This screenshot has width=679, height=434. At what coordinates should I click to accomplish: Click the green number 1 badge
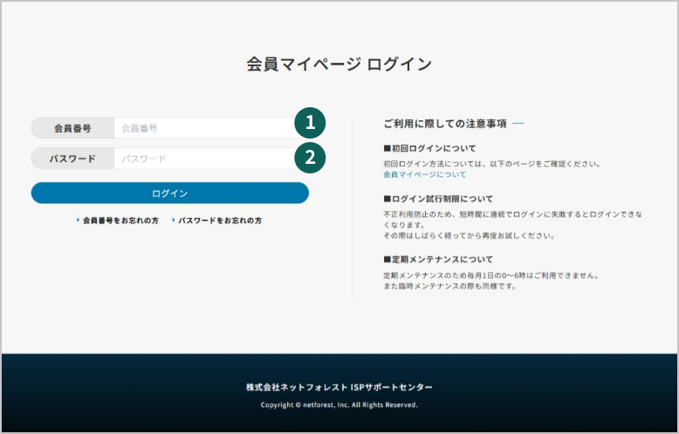click(x=309, y=123)
